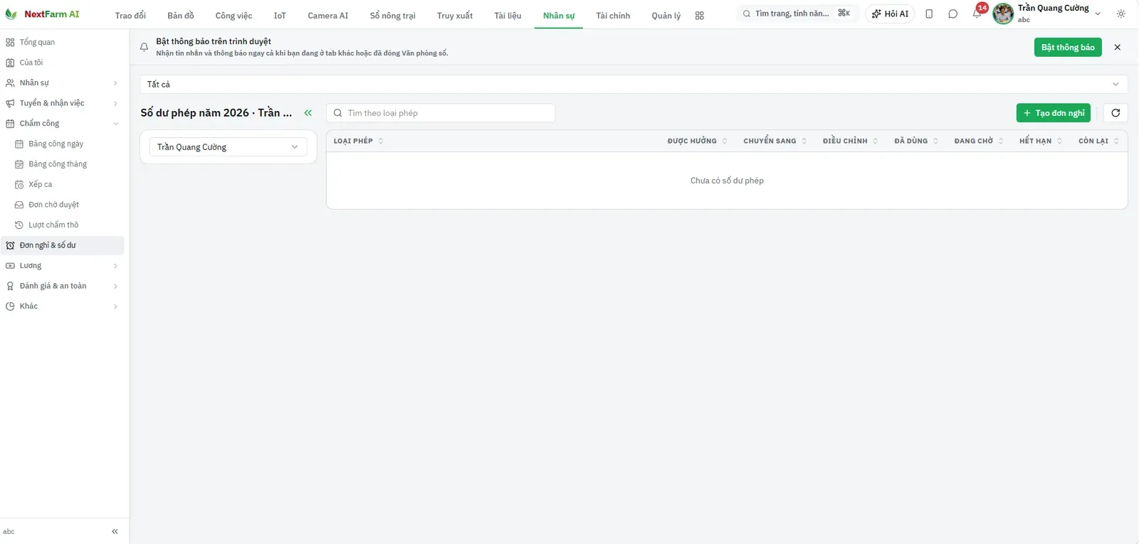Viewport: 1139px width, 544px height.
Task: Expand Khác sidebar group
Action: click(62, 306)
